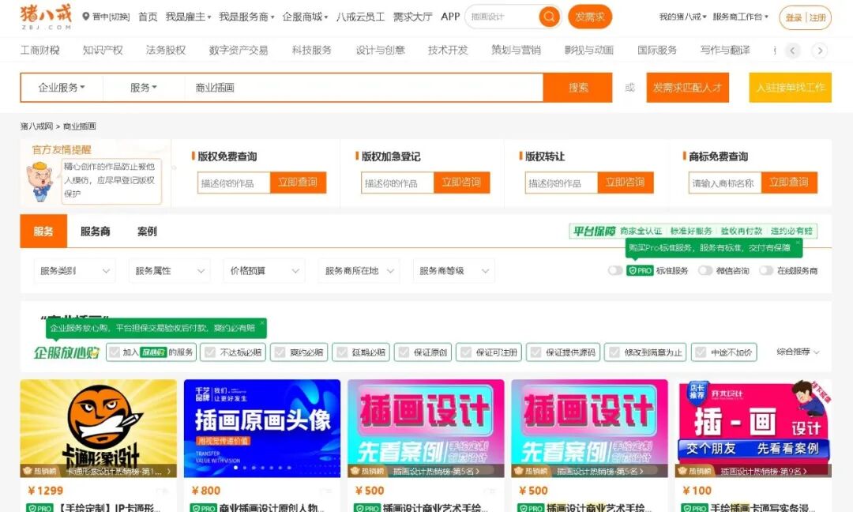853x512 pixels.
Task: Click the location pin icon
Action: click(86, 17)
